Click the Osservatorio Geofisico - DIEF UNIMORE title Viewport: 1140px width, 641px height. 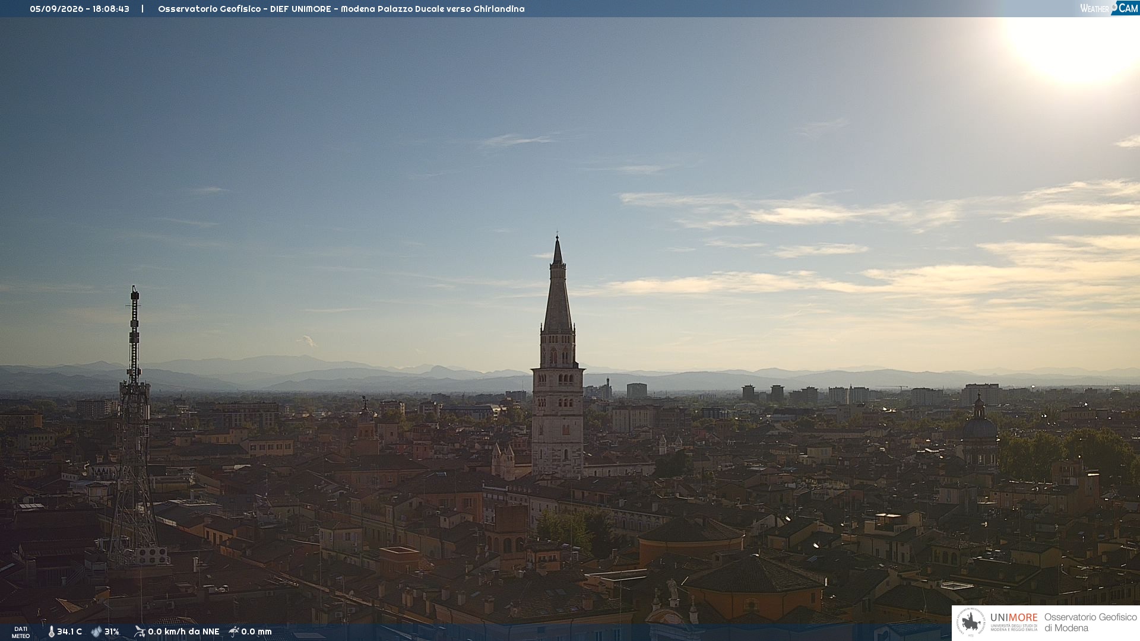[x=245, y=9]
